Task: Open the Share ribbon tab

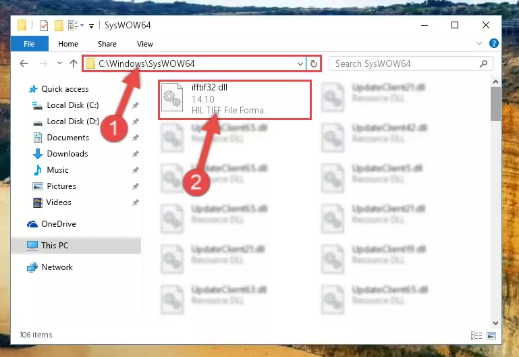Action: click(x=107, y=44)
